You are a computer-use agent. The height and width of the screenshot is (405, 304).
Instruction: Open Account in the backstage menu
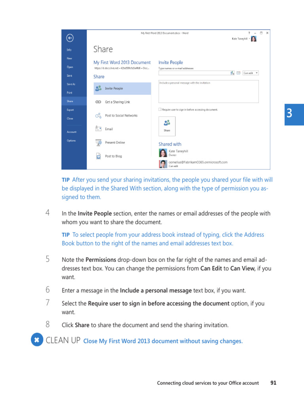71,132
